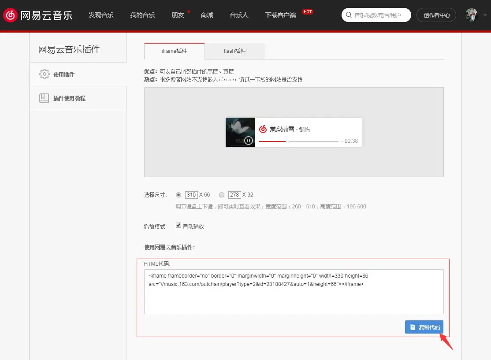
Task: Click the width field showing 310
Action: tap(191, 195)
